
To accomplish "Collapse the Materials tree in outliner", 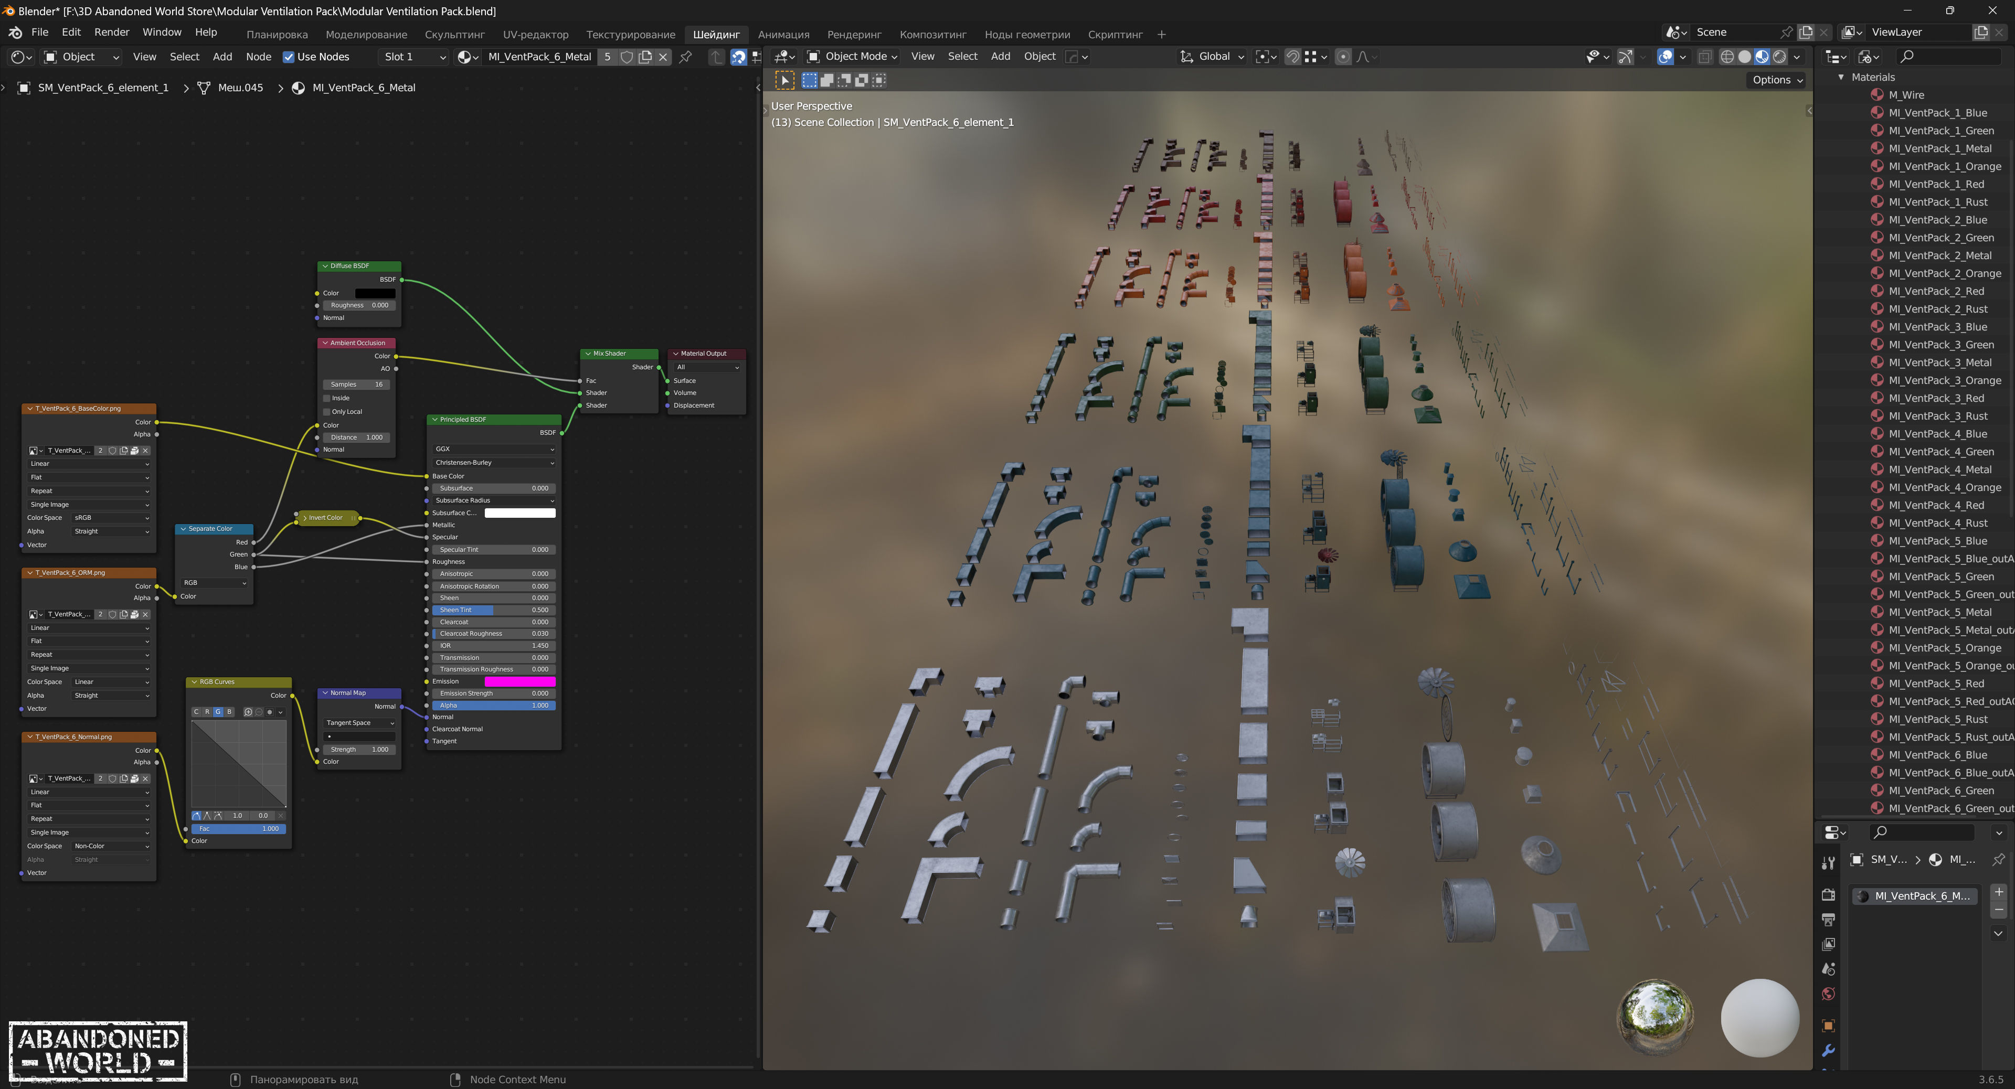I will [x=1841, y=77].
